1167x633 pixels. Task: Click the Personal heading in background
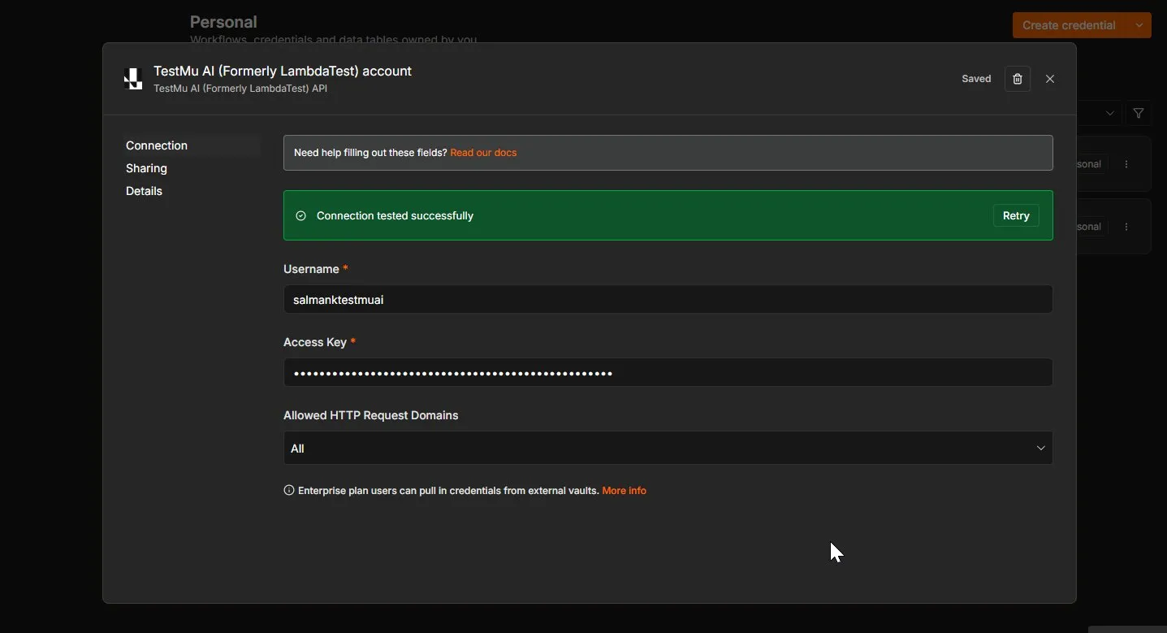coord(223,22)
